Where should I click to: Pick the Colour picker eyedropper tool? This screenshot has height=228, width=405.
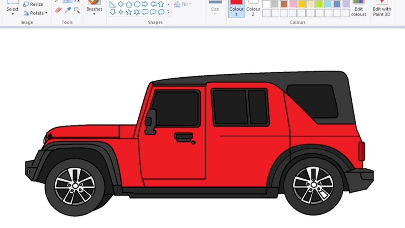point(67,10)
